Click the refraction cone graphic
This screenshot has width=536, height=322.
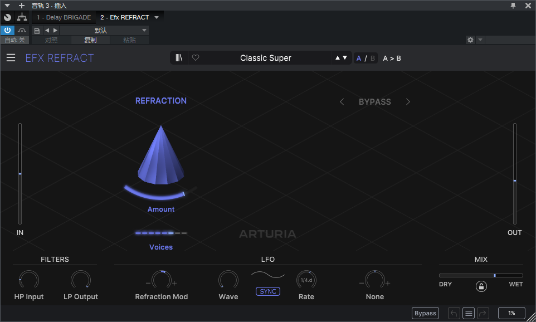click(x=161, y=155)
